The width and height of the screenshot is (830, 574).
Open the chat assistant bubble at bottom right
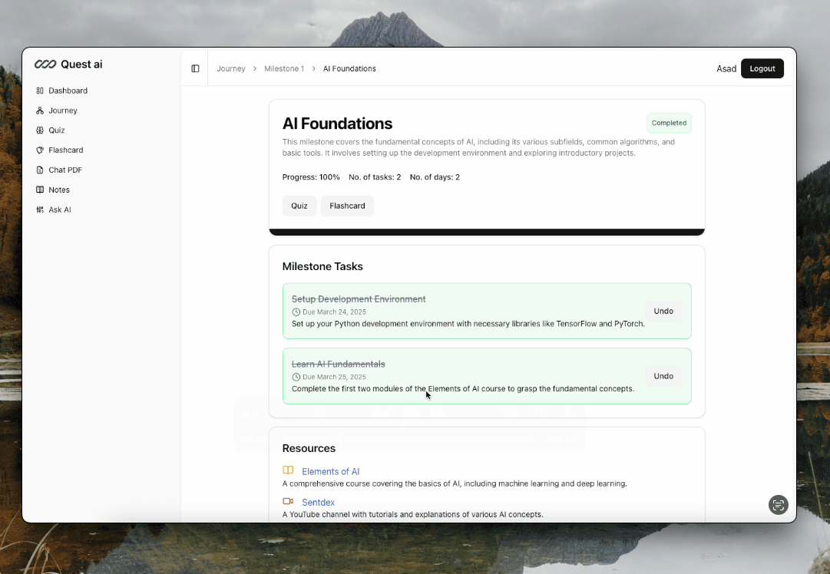(779, 505)
